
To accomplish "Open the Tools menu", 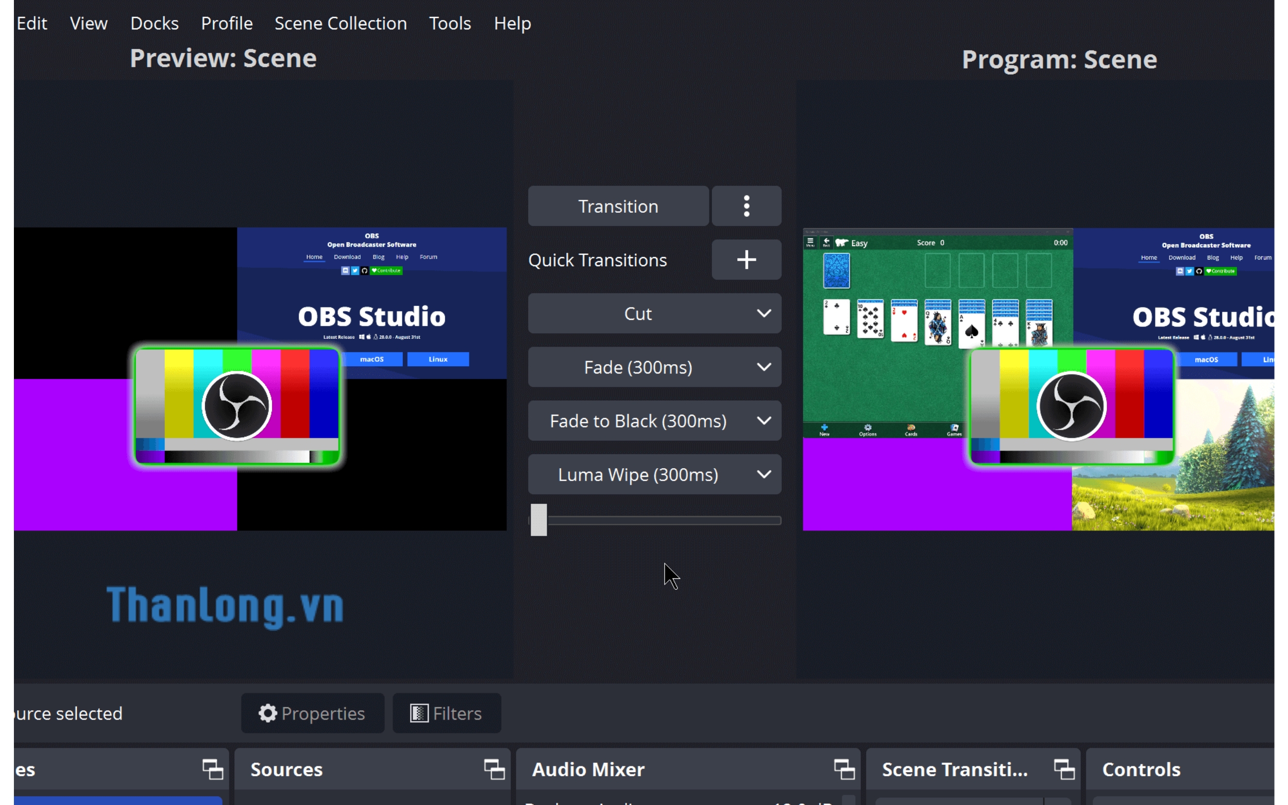I will click(x=449, y=23).
